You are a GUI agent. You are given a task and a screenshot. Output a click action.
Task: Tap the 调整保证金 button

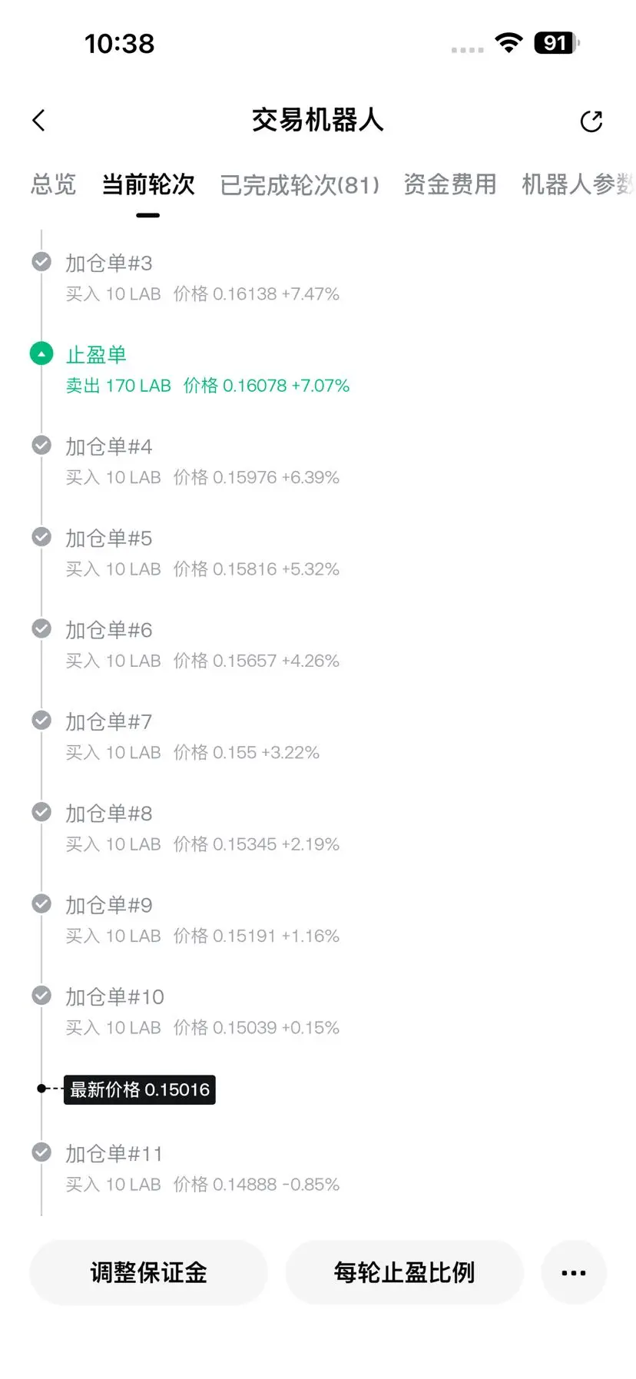click(x=148, y=1272)
